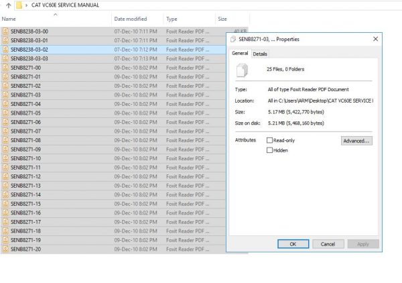Click the Apply button
402x283 pixels.
click(363, 244)
